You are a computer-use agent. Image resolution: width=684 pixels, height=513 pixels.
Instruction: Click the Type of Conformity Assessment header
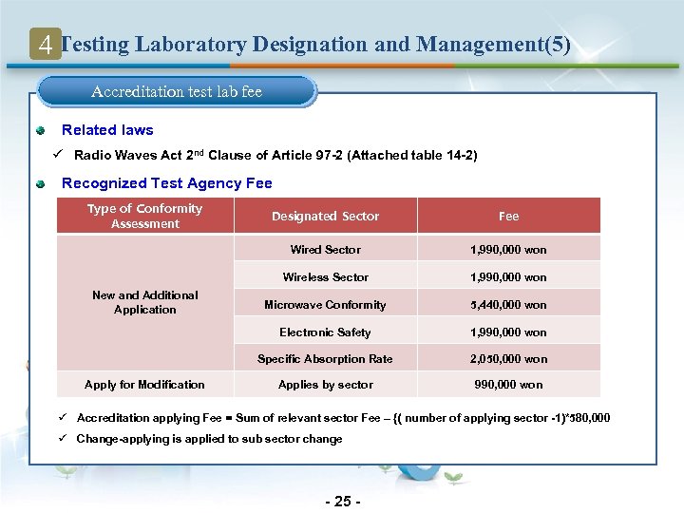coord(145,216)
